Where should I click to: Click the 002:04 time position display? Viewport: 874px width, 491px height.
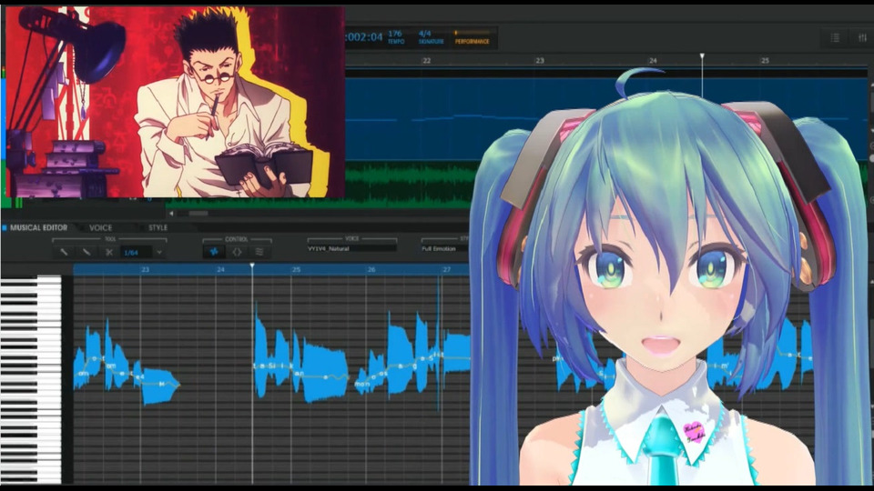(364, 37)
